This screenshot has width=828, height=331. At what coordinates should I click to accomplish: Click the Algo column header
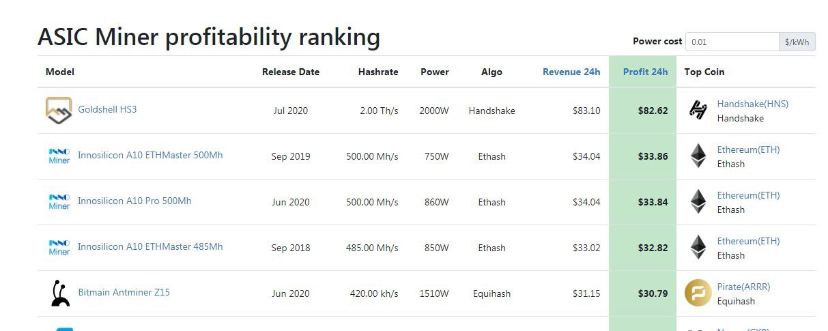(x=491, y=72)
